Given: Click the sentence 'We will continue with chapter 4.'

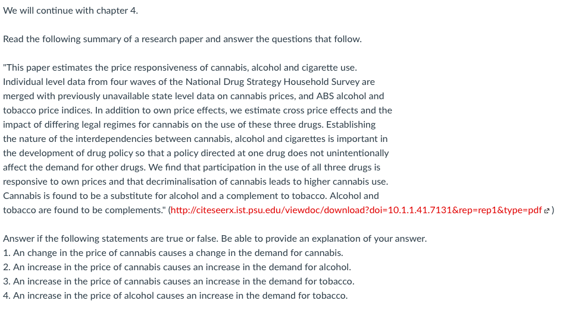Looking at the screenshot, I should (71, 11).
